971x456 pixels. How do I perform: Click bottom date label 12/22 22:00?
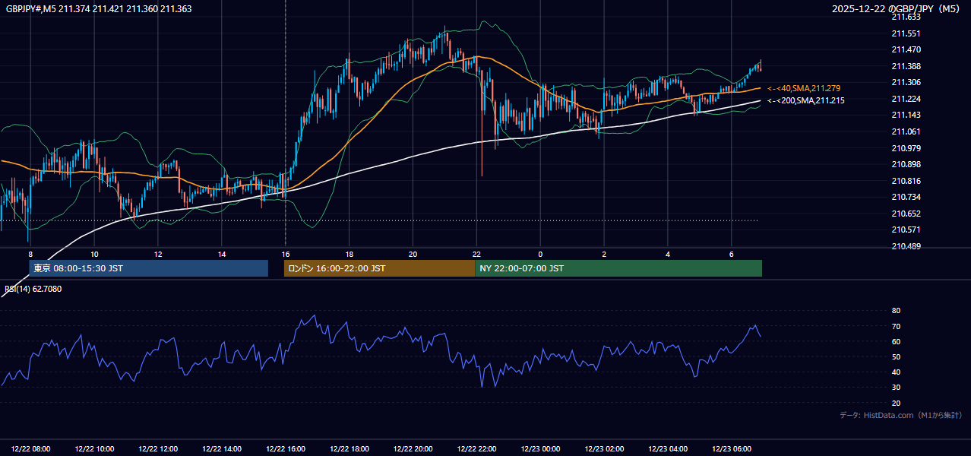click(477, 449)
